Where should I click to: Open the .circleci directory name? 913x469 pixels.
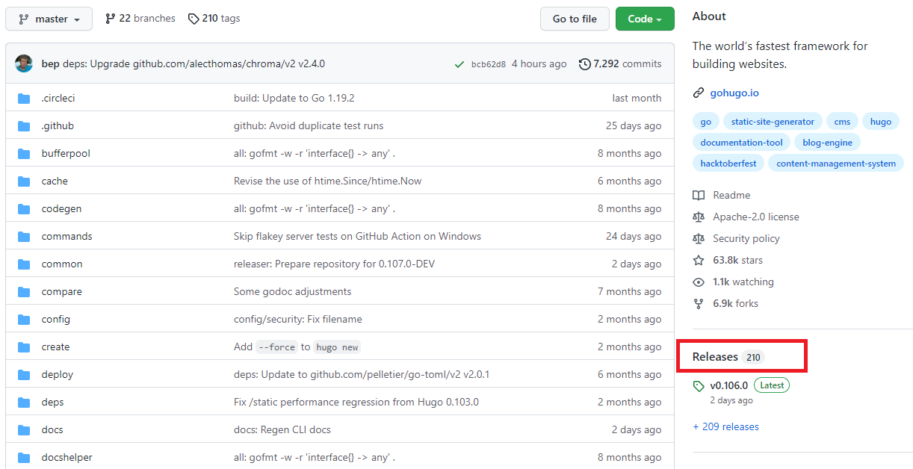[x=58, y=98]
